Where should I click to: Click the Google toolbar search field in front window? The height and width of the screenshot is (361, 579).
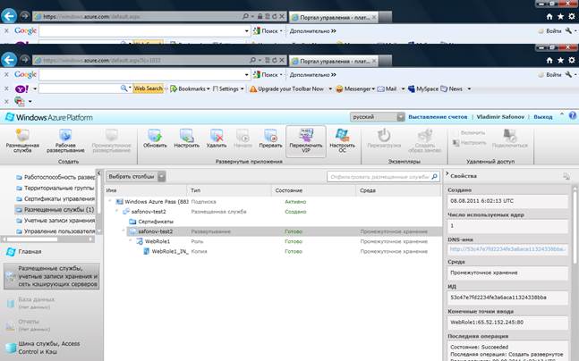tap(144, 75)
